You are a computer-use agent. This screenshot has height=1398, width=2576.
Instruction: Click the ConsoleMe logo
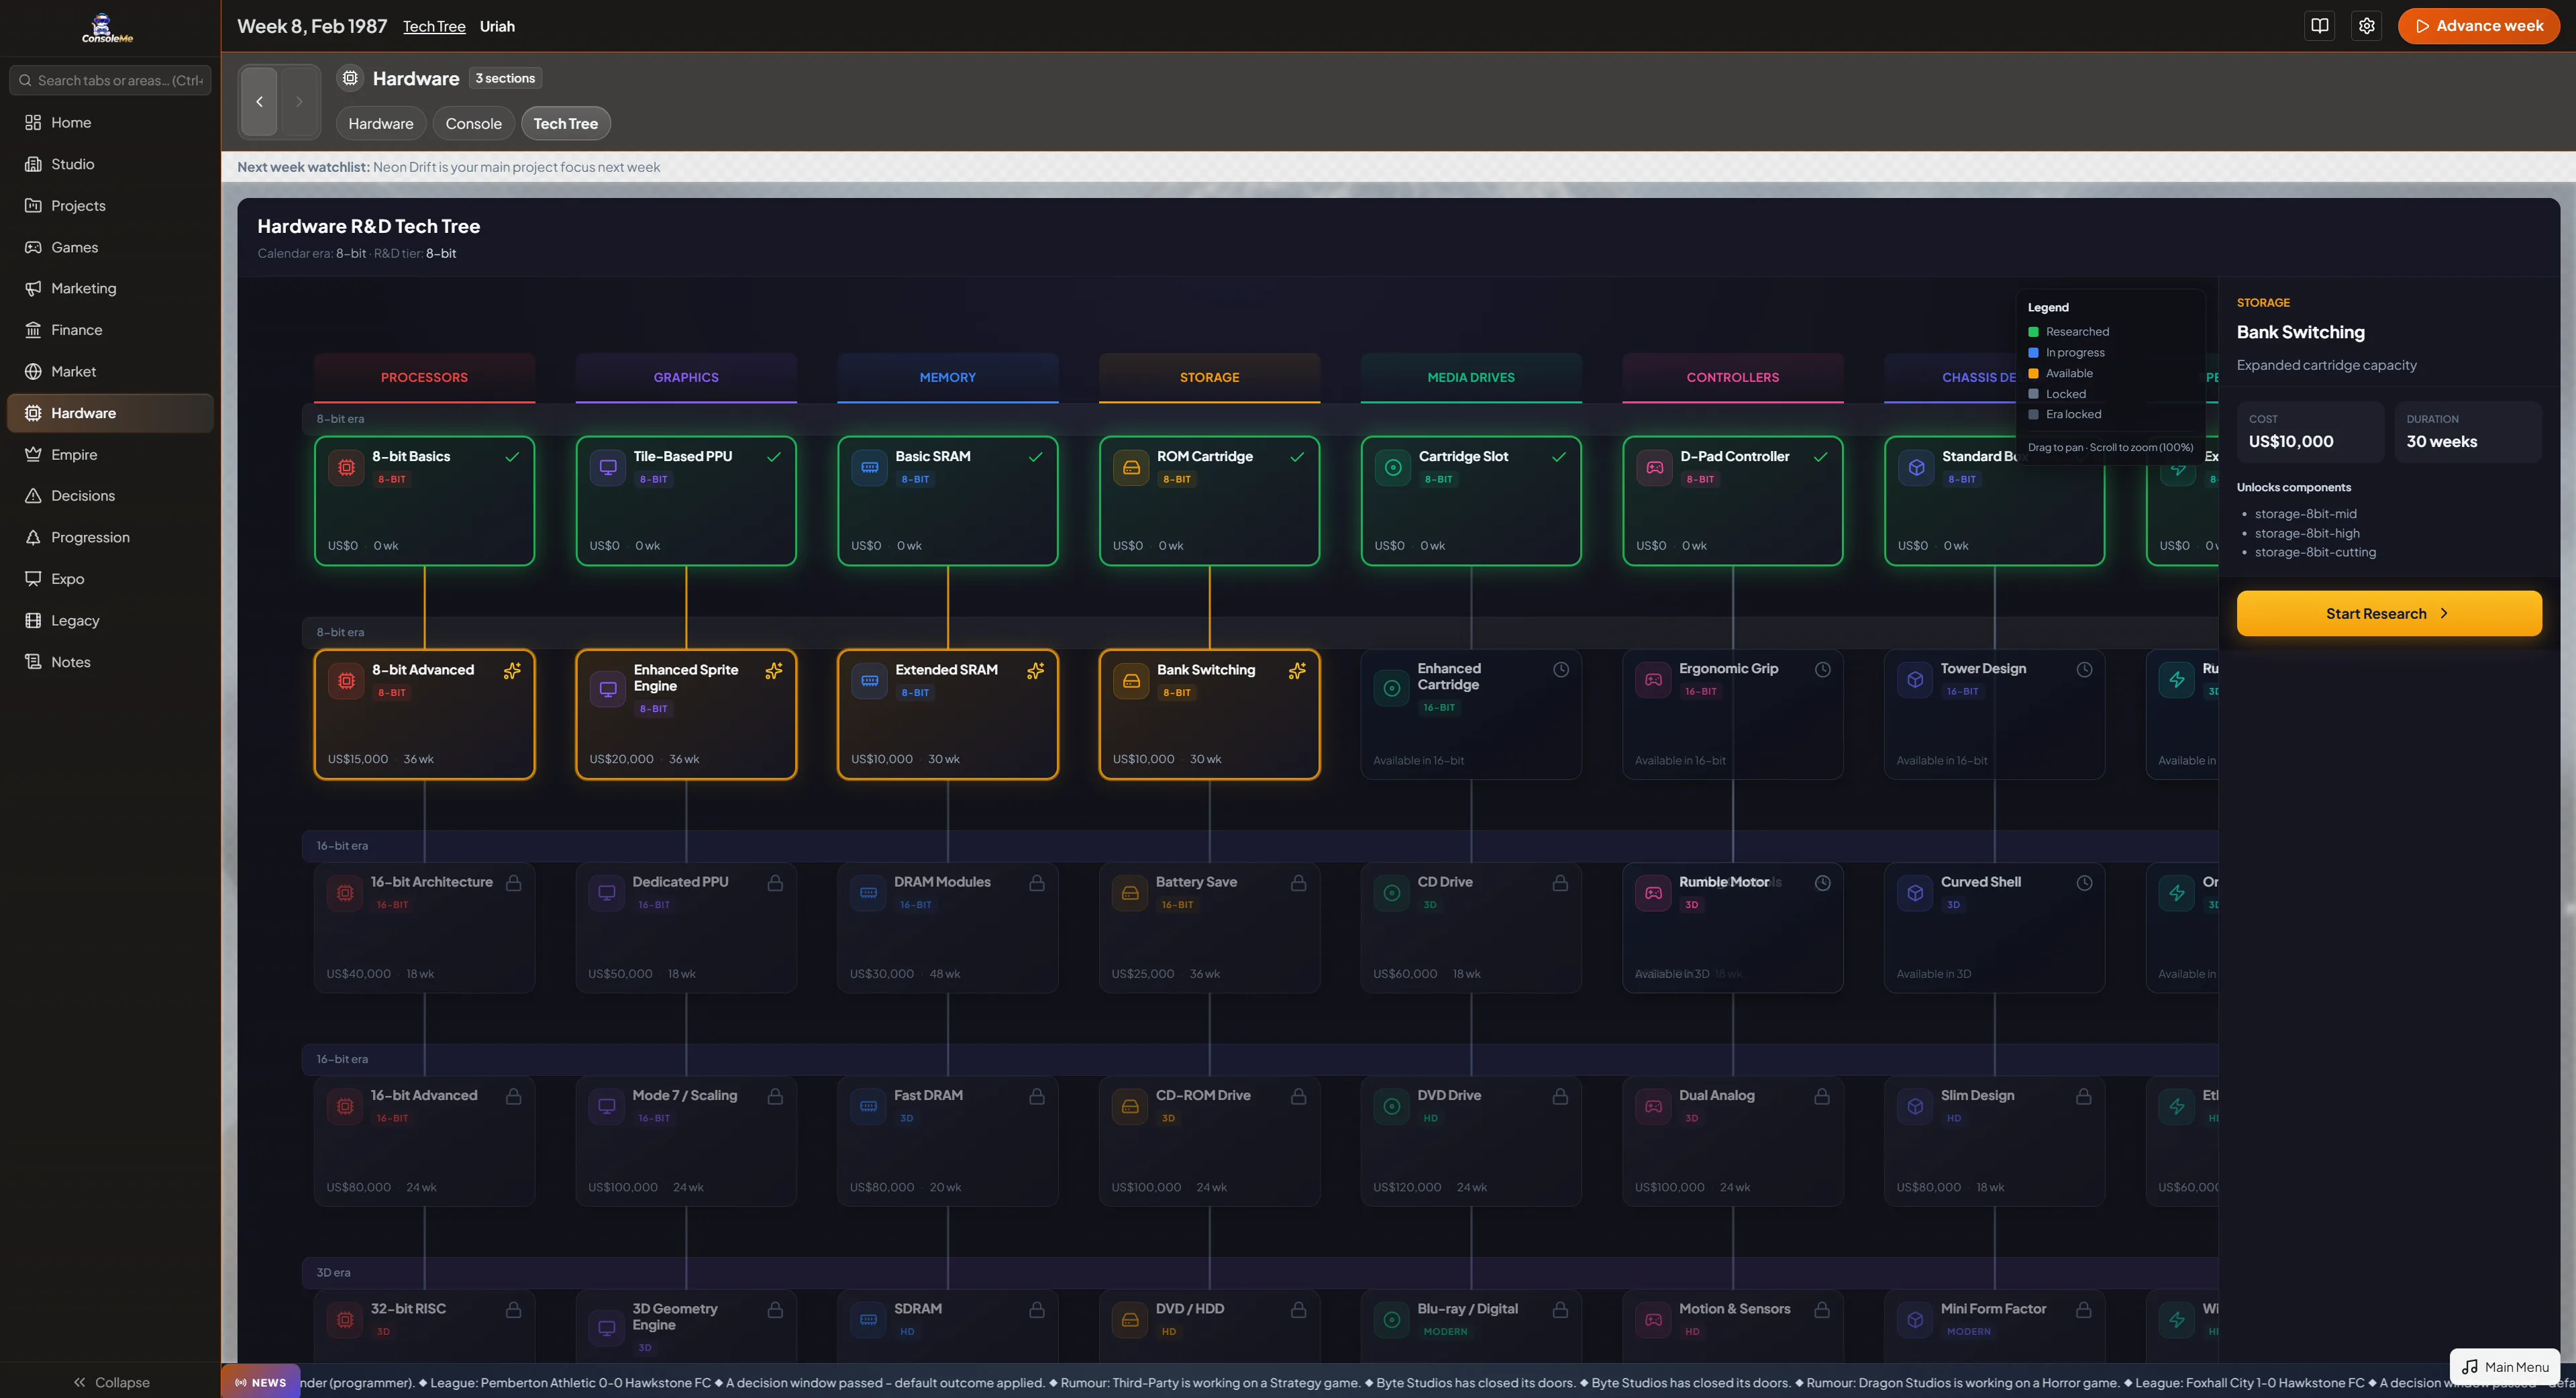107,27
